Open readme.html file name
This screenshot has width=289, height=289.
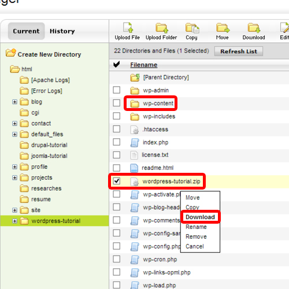[x=158, y=168]
